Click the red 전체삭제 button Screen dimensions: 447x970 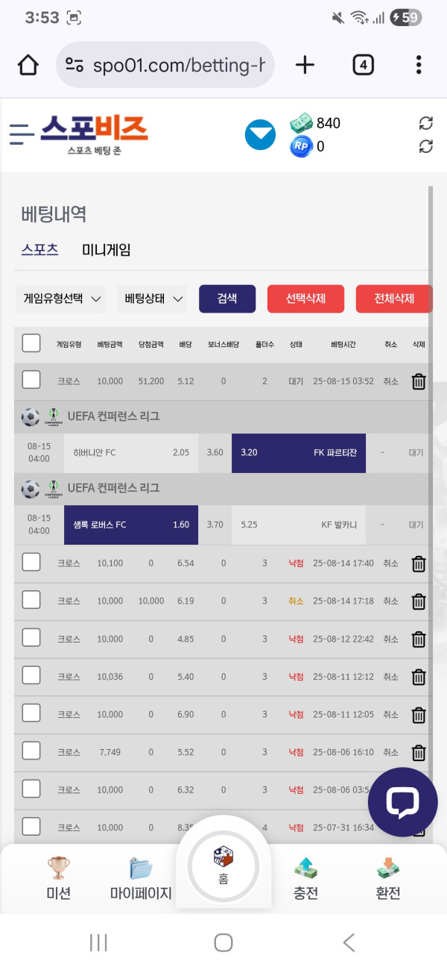[x=394, y=299]
